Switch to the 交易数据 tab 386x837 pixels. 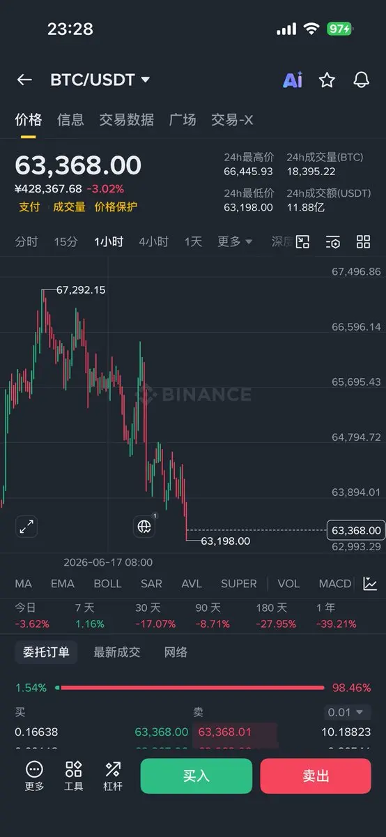(x=126, y=120)
